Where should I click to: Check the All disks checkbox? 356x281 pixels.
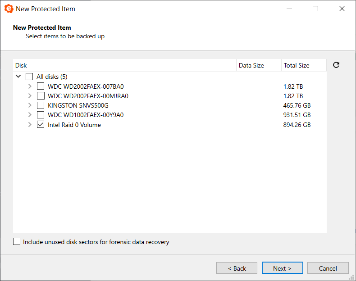click(29, 77)
